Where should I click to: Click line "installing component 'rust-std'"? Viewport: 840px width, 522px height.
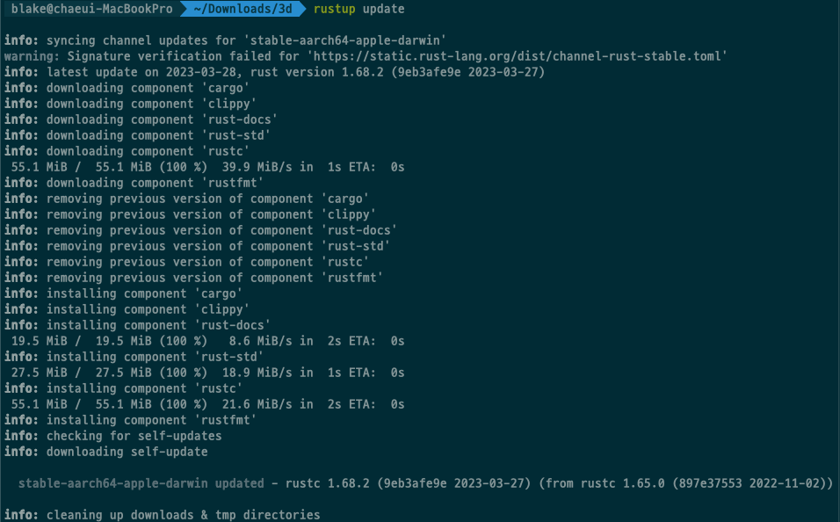[134, 357]
